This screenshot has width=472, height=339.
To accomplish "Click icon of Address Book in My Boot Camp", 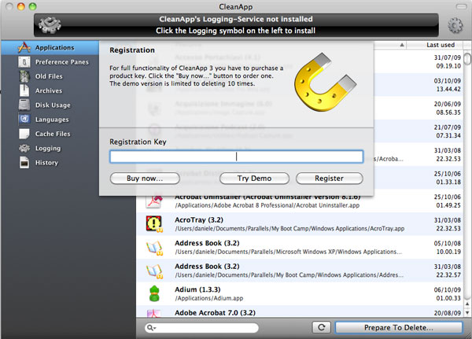I will [x=154, y=271].
